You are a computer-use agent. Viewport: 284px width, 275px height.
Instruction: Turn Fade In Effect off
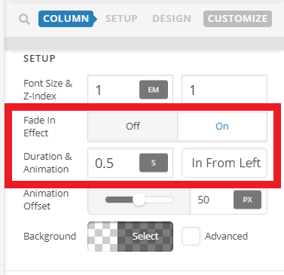tap(133, 127)
